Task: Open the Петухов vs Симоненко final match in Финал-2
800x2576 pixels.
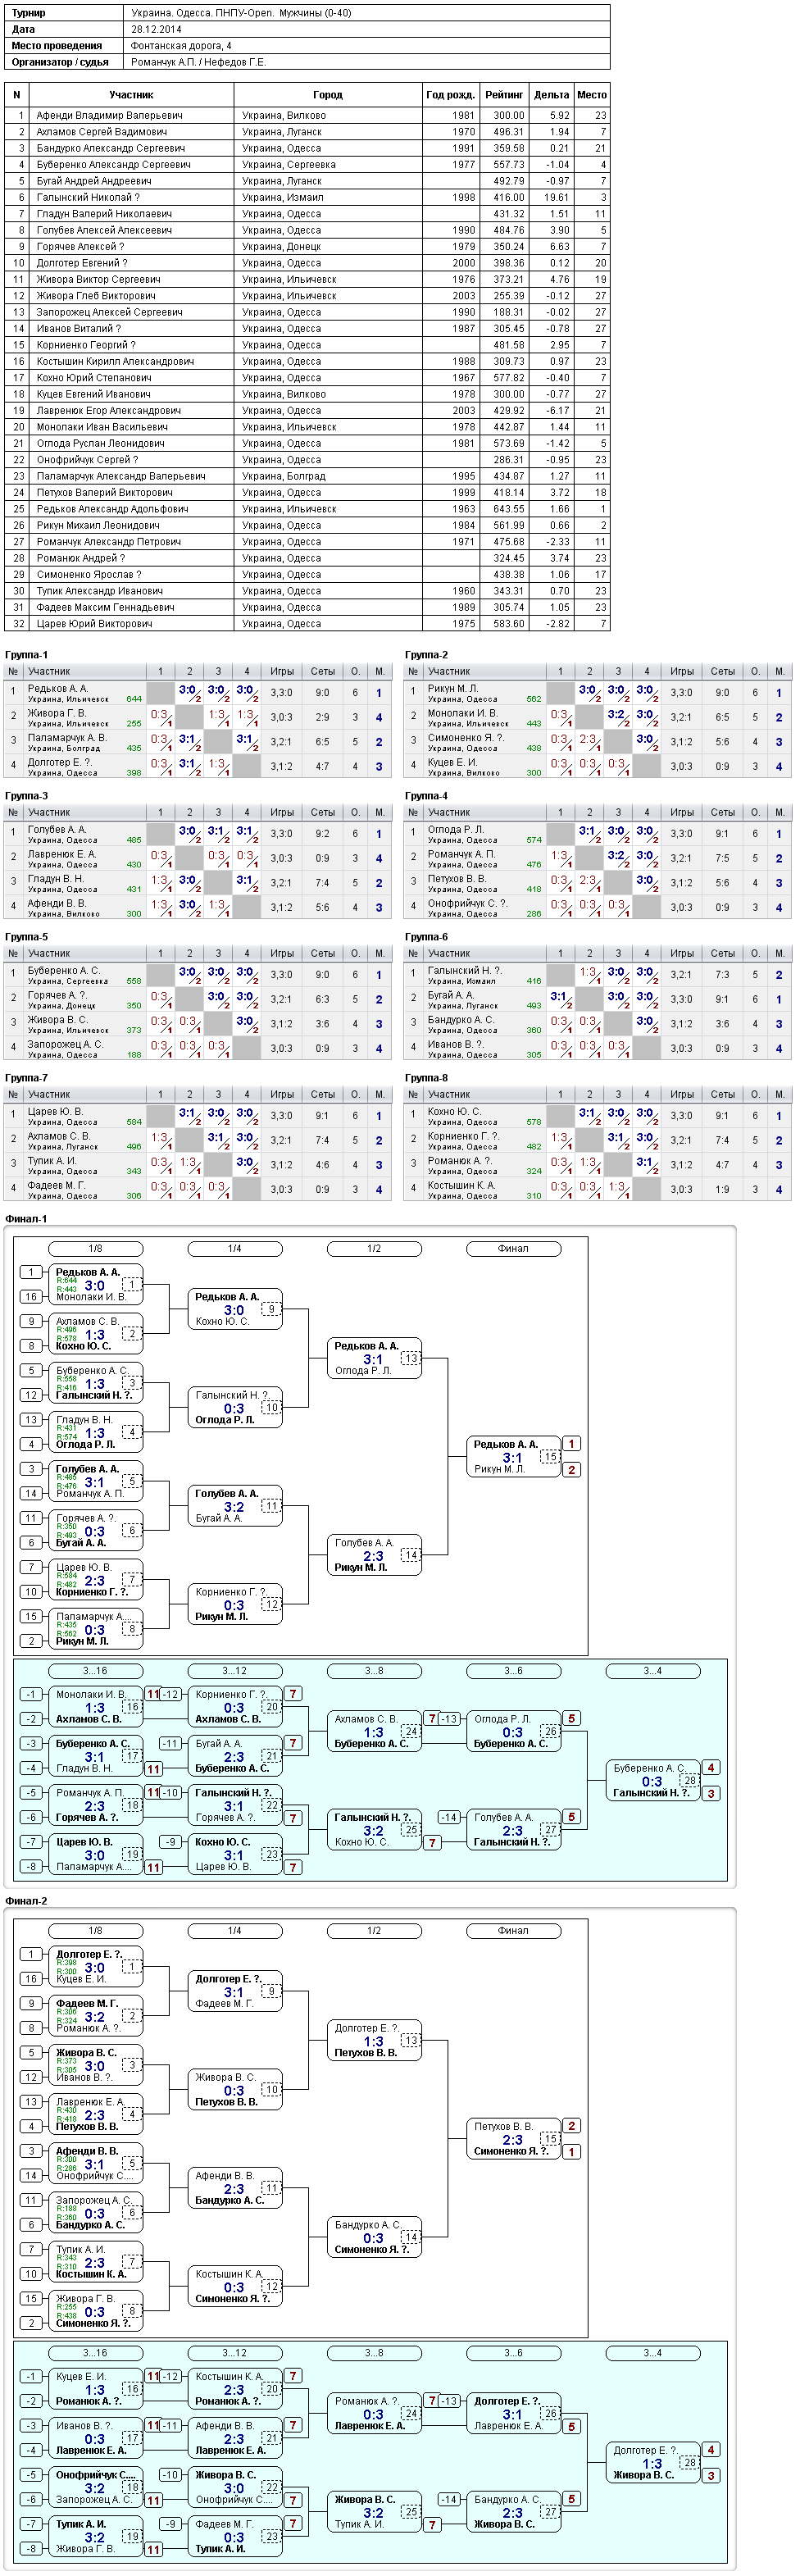Action: [x=514, y=2139]
